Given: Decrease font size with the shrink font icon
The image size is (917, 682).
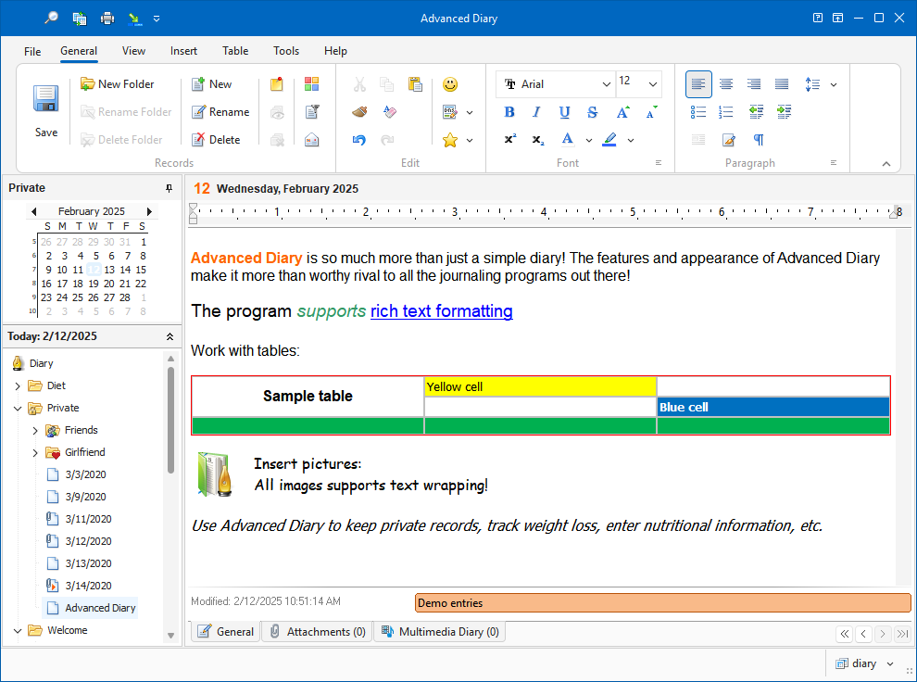Looking at the screenshot, I should tap(651, 112).
